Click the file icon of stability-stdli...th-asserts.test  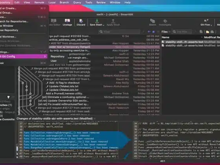coord(163,42)
